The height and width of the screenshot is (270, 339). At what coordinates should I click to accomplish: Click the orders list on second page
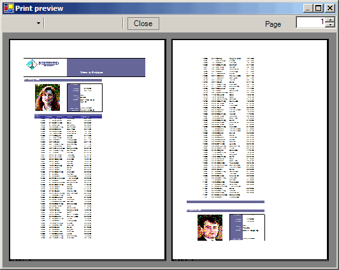228,127
